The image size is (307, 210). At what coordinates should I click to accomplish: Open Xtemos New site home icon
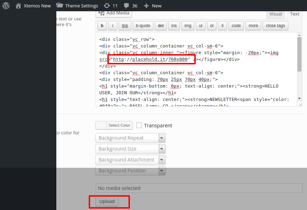click(x=19, y=6)
